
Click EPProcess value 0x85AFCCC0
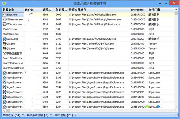[x=138, y=15]
